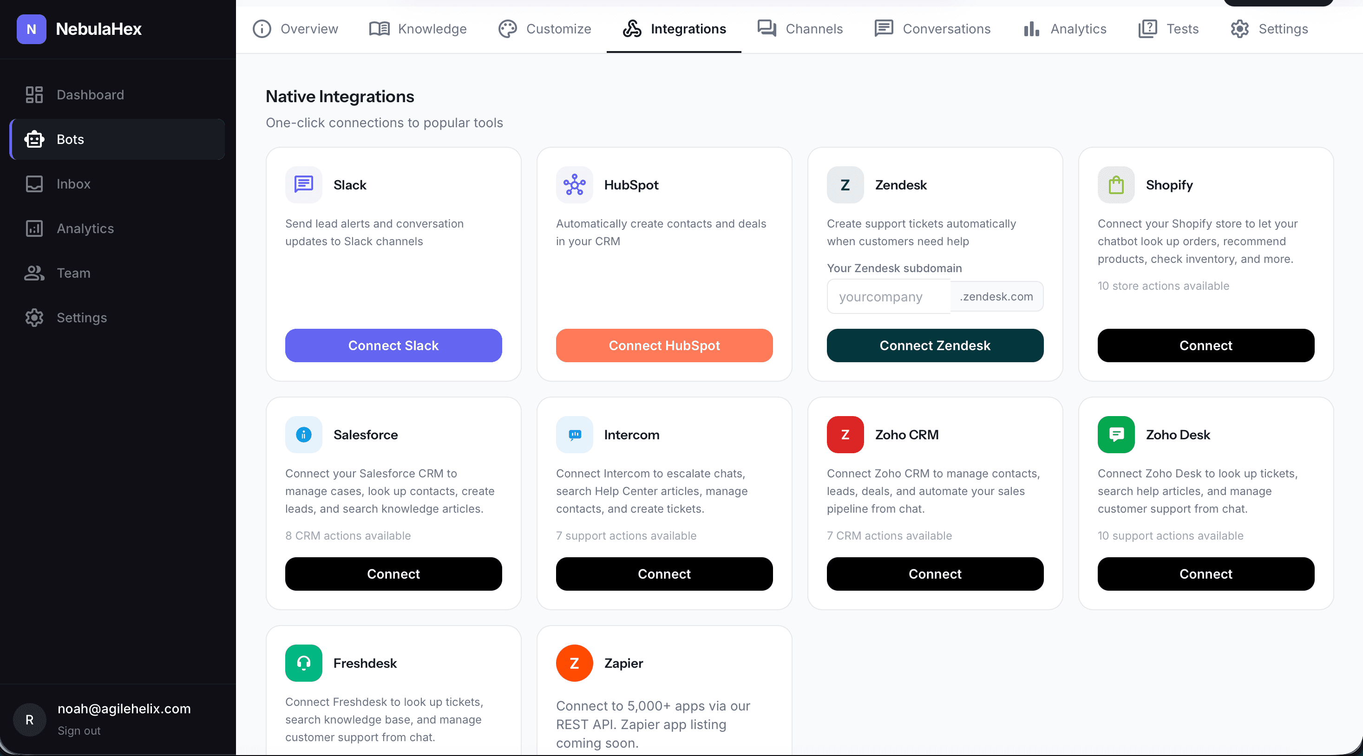Open the Customize tab
This screenshot has height=756, width=1363.
544,29
